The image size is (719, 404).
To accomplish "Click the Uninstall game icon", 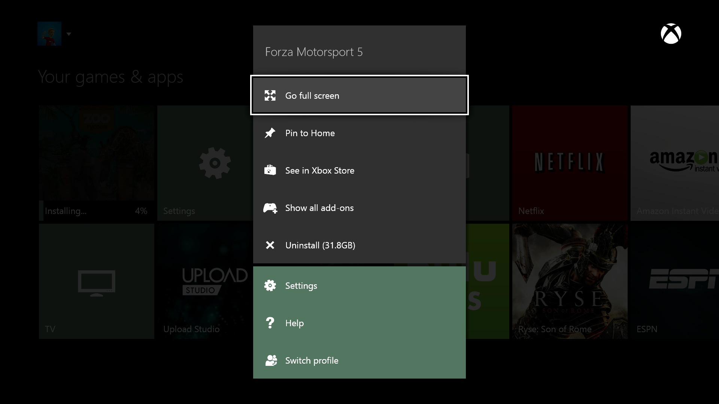I will (x=270, y=245).
